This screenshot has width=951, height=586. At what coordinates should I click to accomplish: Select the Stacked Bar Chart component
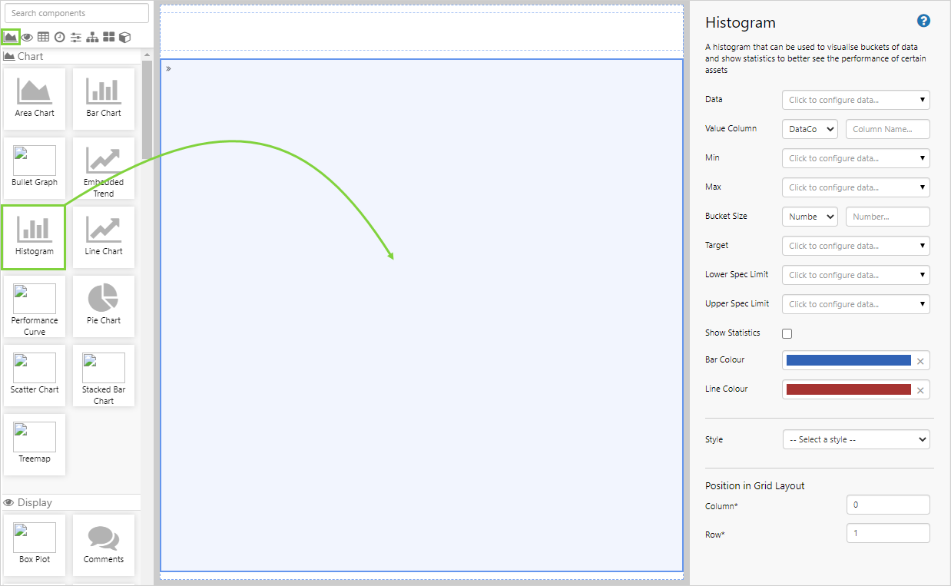104,375
